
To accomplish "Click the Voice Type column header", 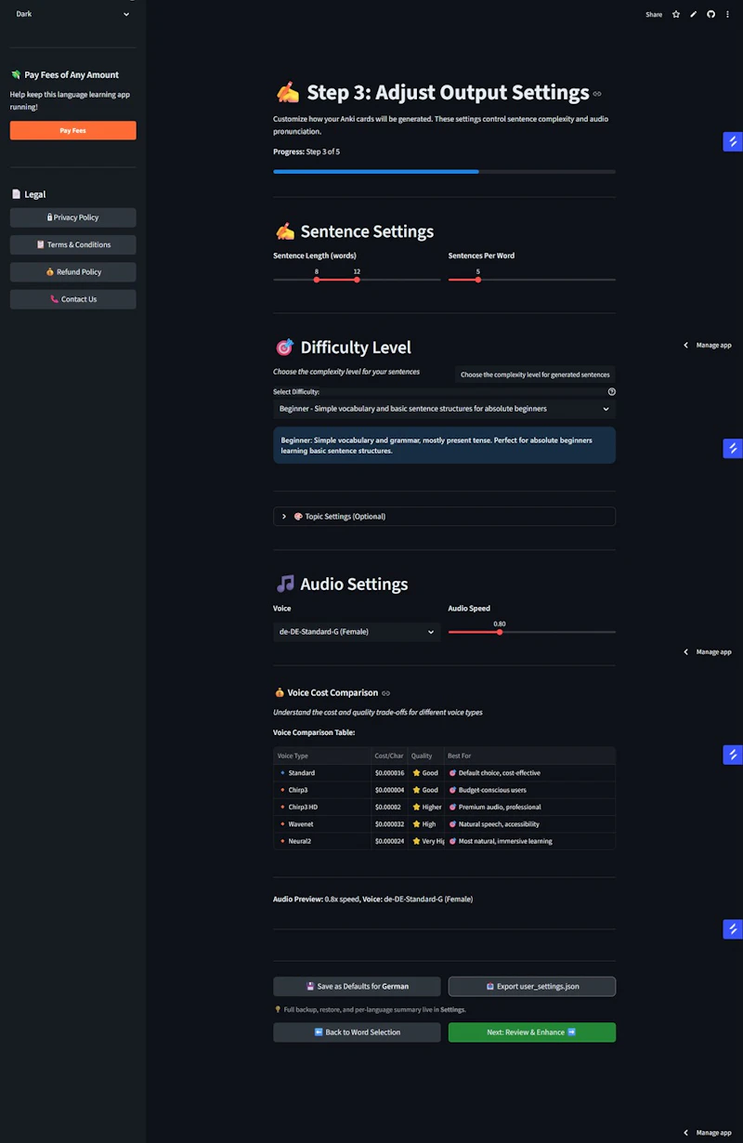I will 322,755.
